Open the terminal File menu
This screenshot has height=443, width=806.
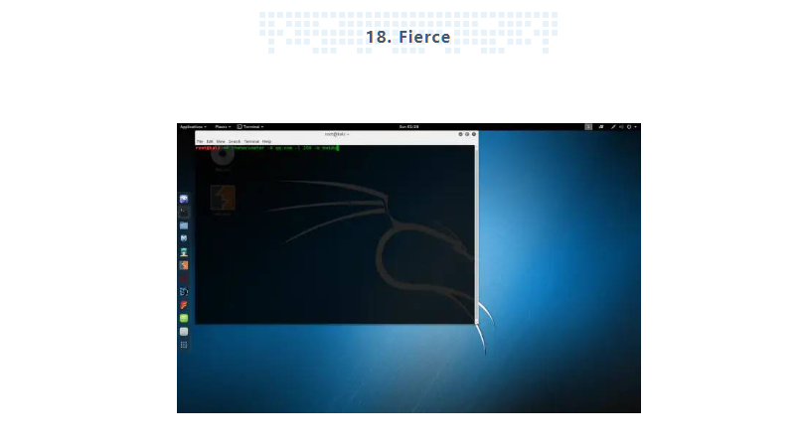pyautogui.click(x=199, y=141)
